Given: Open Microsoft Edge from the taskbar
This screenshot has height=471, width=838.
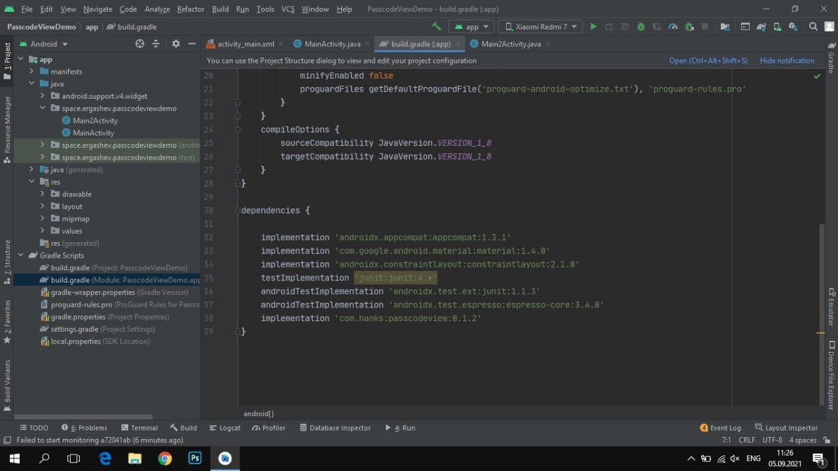Looking at the screenshot, I should pyautogui.click(x=105, y=459).
